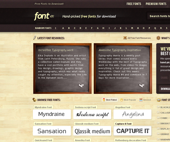Image resolution: width=170 pixels, height=142 pixels.
Task: Click the Newest calendar icon
Action: click(141, 100)
